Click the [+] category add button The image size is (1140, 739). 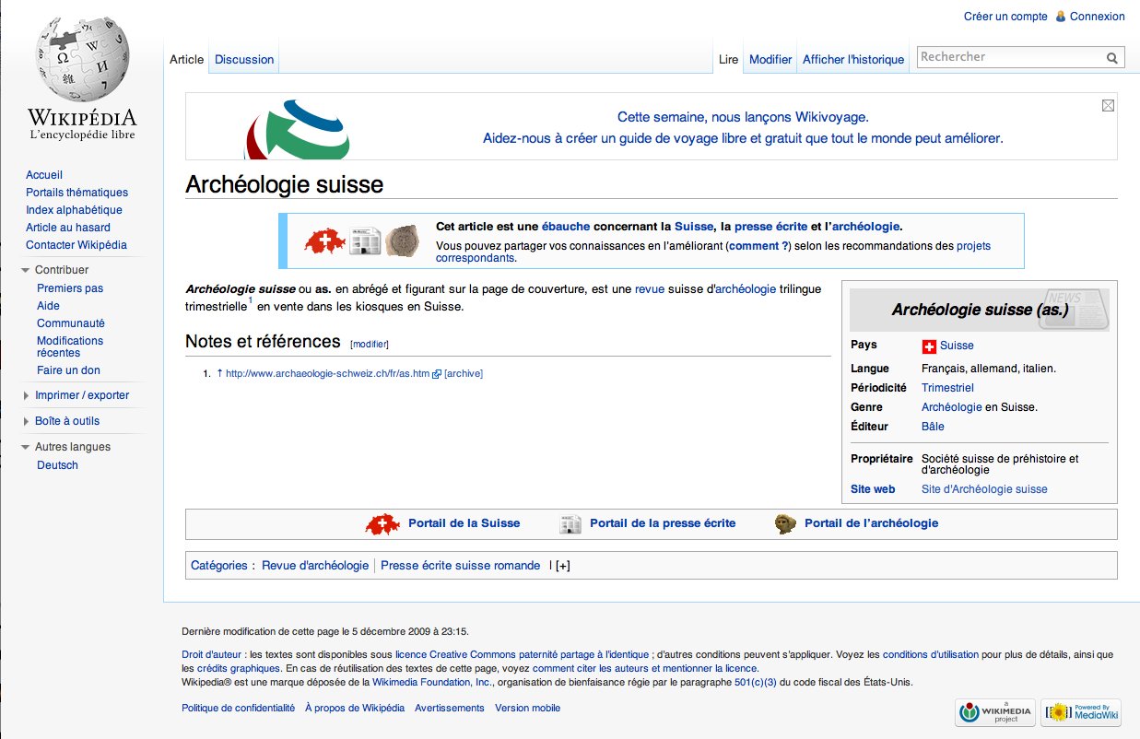click(562, 566)
